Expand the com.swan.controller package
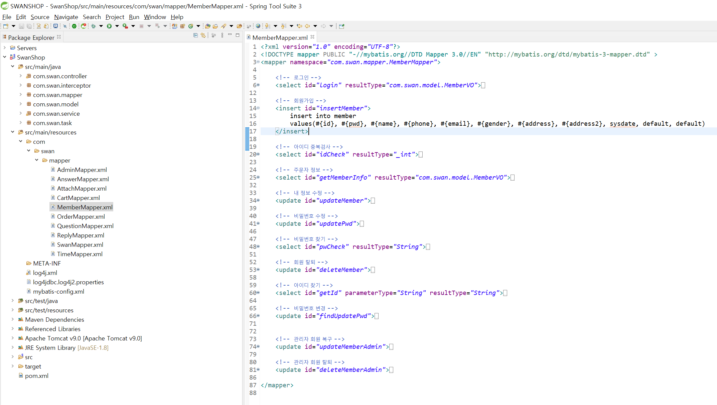Image resolution: width=717 pixels, height=405 pixels. click(x=21, y=76)
